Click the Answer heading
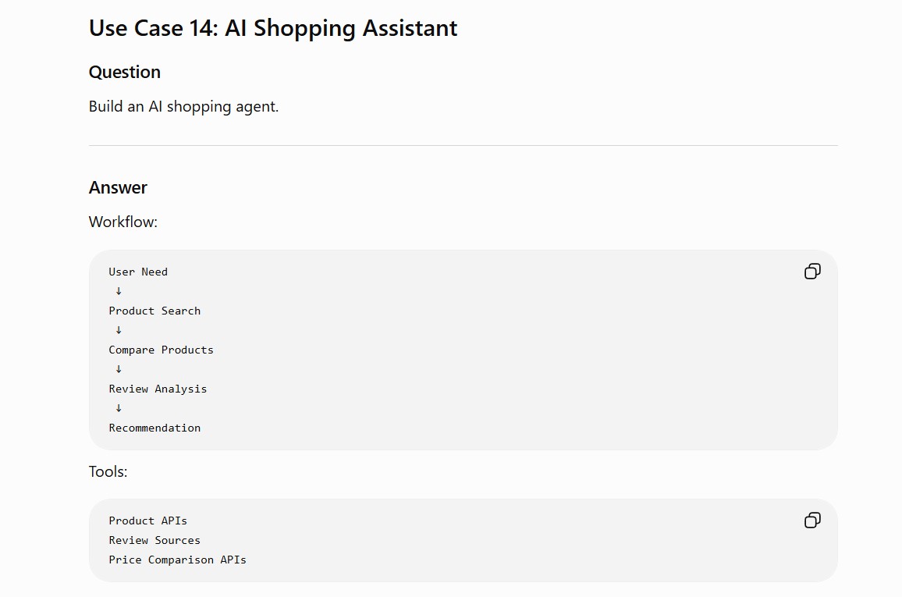Viewport: 902px width, 597px height. coord(118,187)
